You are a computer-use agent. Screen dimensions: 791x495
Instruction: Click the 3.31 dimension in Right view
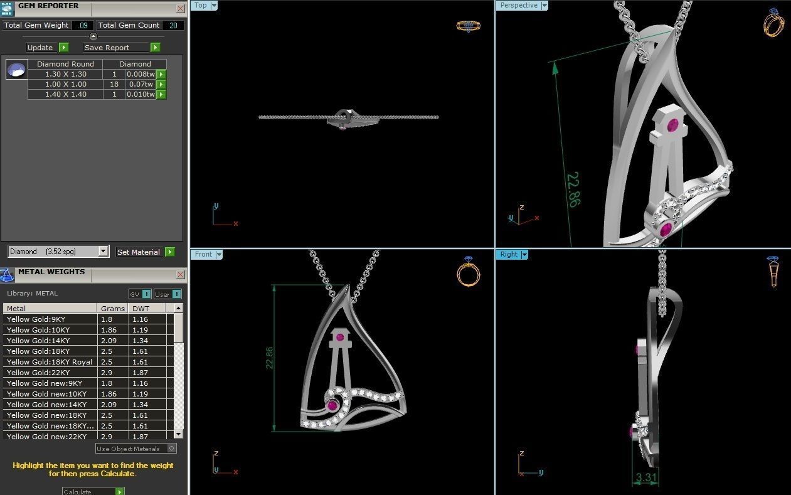(646, 478)
